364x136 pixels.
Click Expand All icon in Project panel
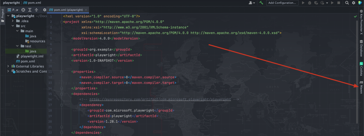point(30,10)
